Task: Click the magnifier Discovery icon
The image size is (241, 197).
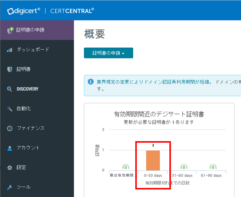Action: click(9, 89)
